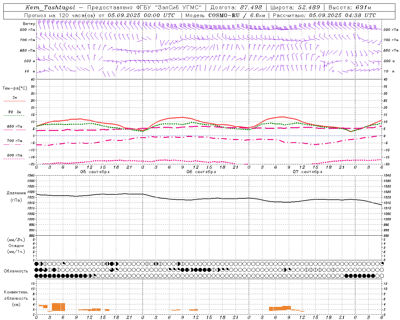Image resolution: width=400 pixels, height=320 pixels.
Task: Select the 'Тем-ра(°C)' temperature axis title
Action: (15, 88)
